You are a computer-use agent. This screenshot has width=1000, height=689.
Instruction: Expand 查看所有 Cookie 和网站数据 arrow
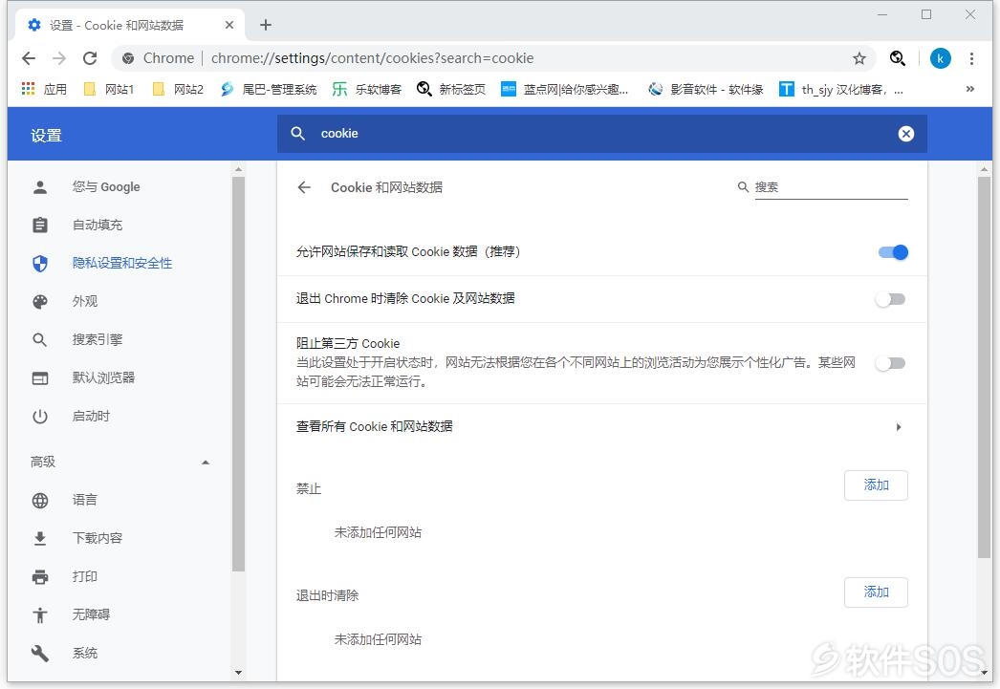point(898,427)
